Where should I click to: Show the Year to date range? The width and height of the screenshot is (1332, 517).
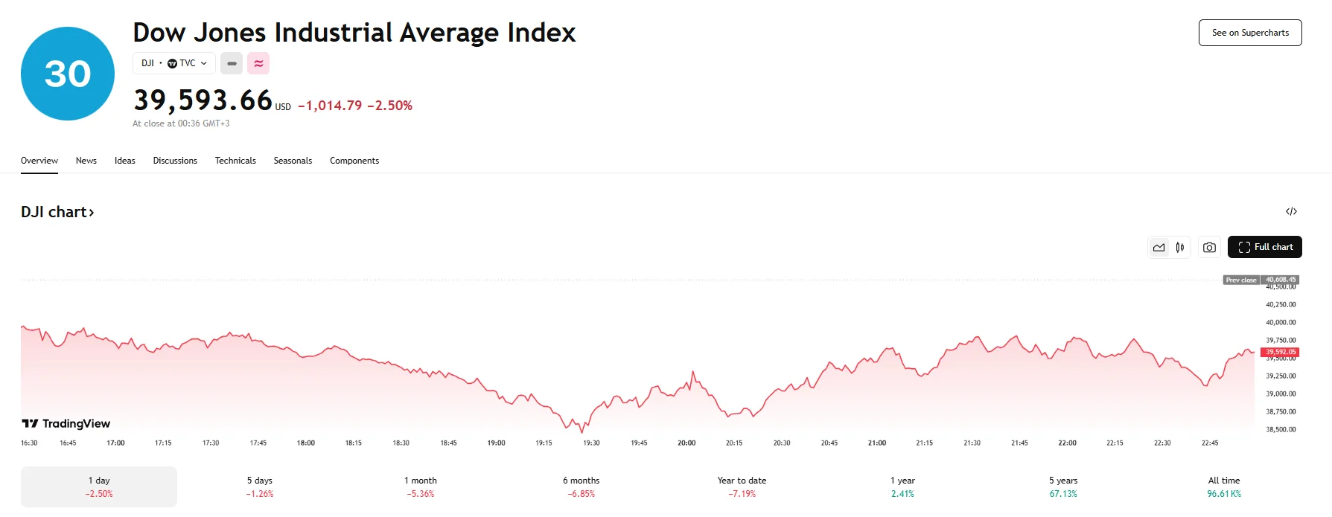[742, 487]
